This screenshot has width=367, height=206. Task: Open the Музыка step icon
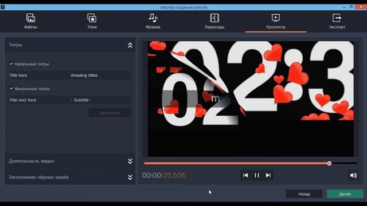(153, 18)
